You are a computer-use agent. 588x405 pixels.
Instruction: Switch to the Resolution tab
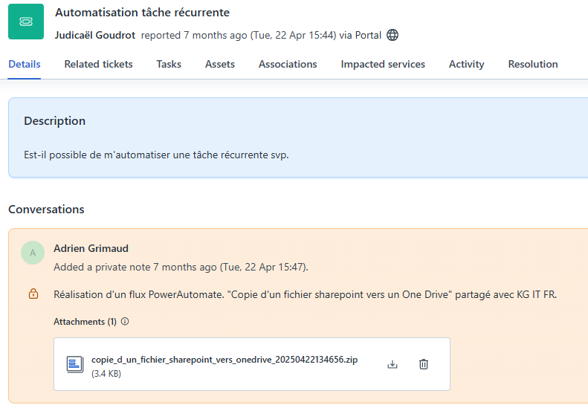[533, 65]
